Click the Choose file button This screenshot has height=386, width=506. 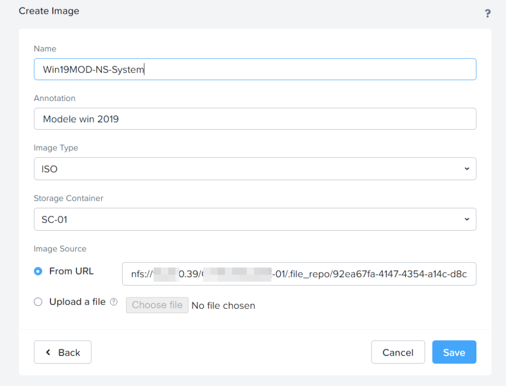[157, 305]
